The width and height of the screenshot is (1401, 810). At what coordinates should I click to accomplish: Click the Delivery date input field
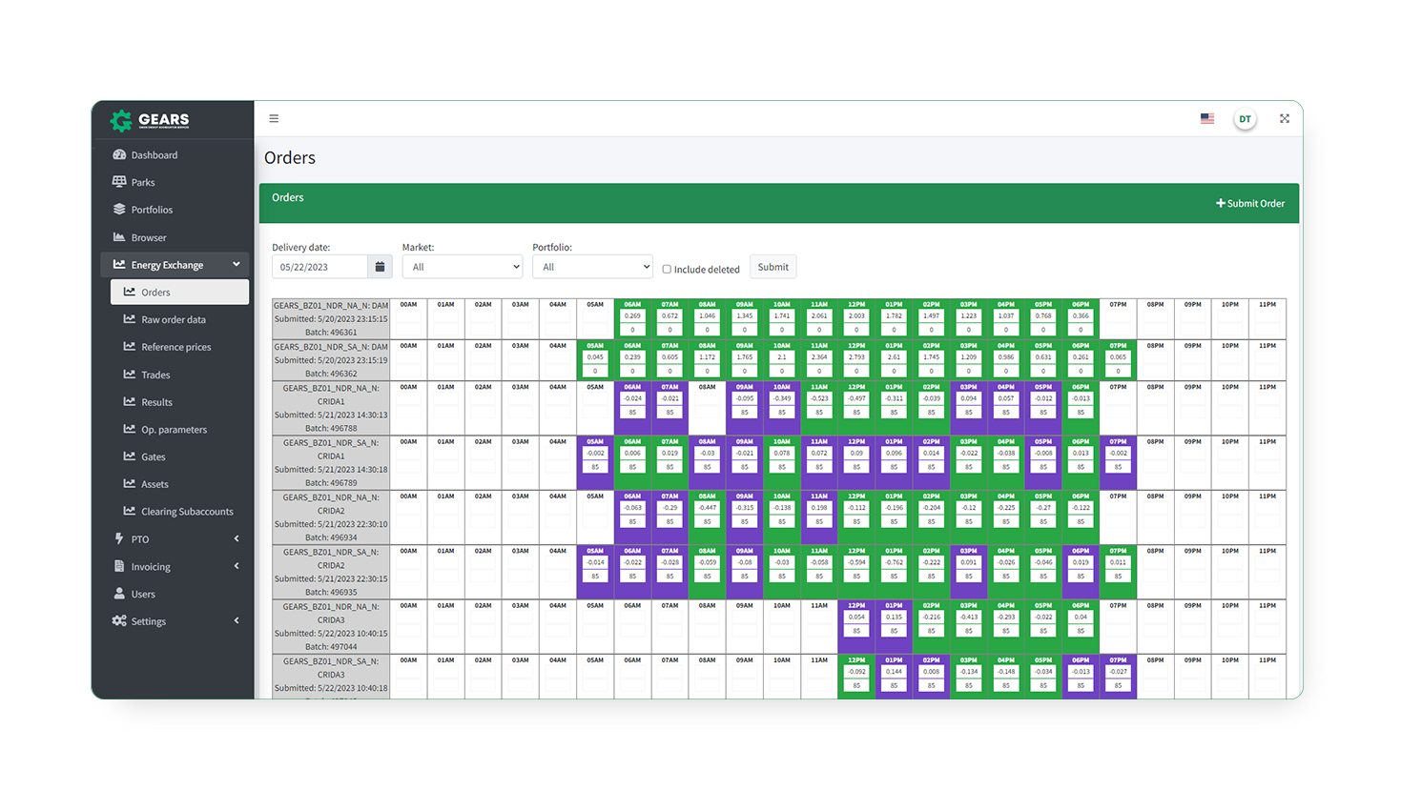click(x=319, y=268)
